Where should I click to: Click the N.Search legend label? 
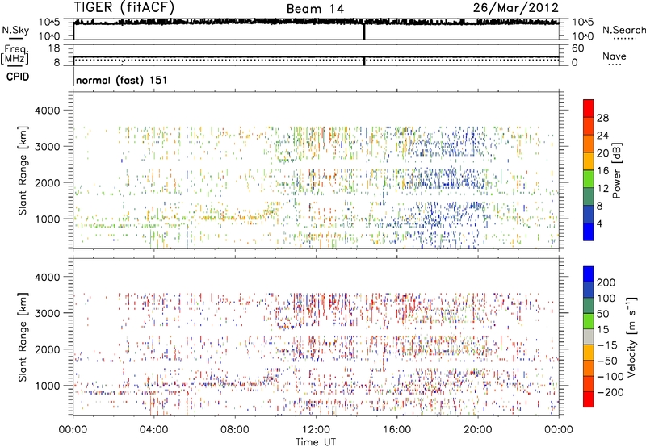623,30
